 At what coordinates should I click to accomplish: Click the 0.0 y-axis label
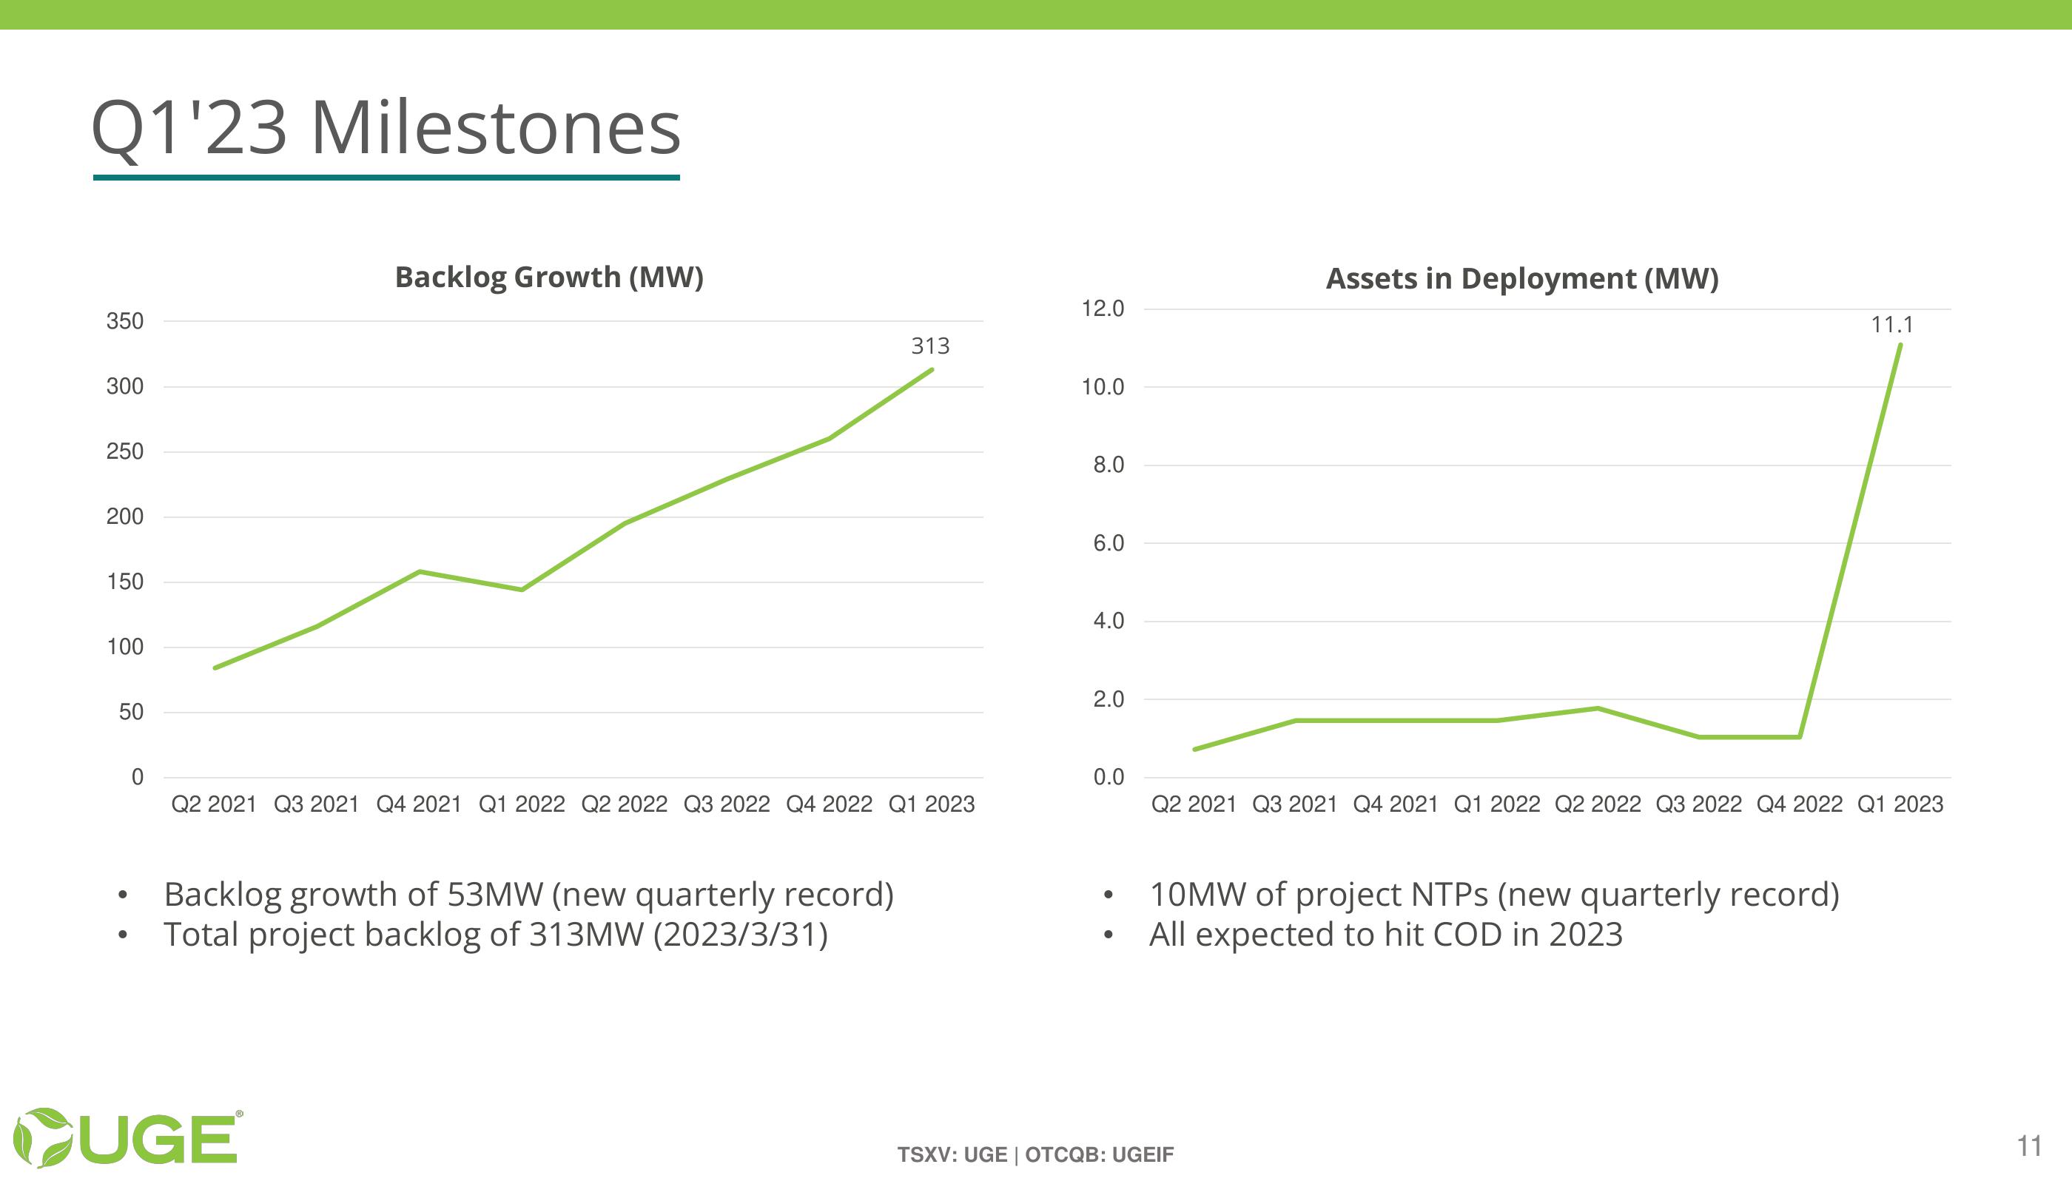tap(1109, 778)
